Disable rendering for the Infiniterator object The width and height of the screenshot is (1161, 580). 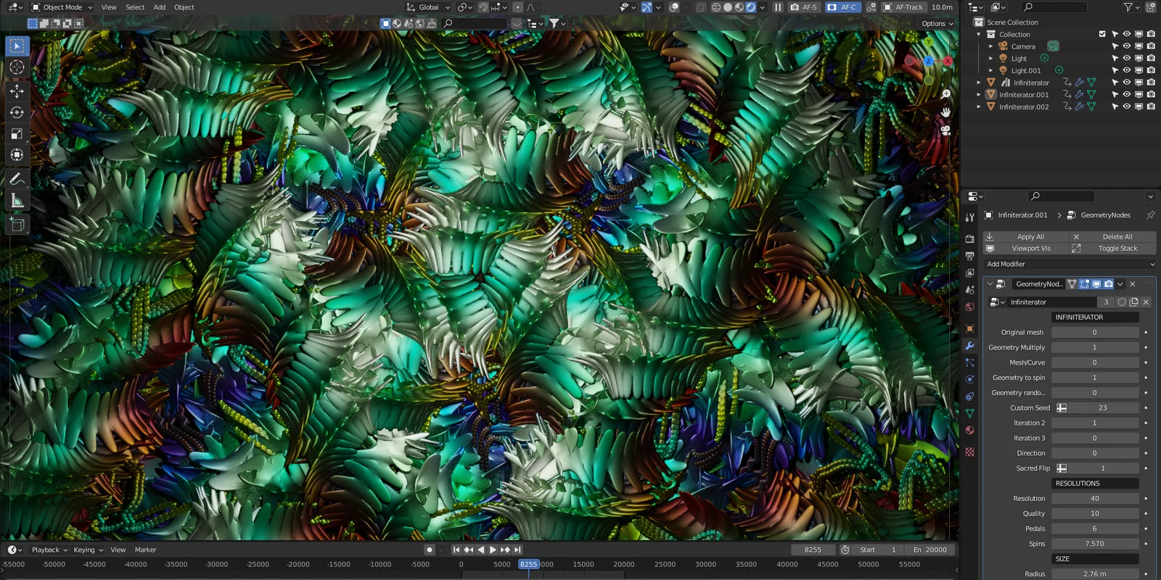(x=1151, y=83)
